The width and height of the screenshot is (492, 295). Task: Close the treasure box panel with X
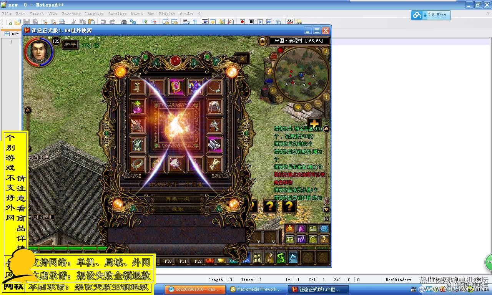click(243, 59)
